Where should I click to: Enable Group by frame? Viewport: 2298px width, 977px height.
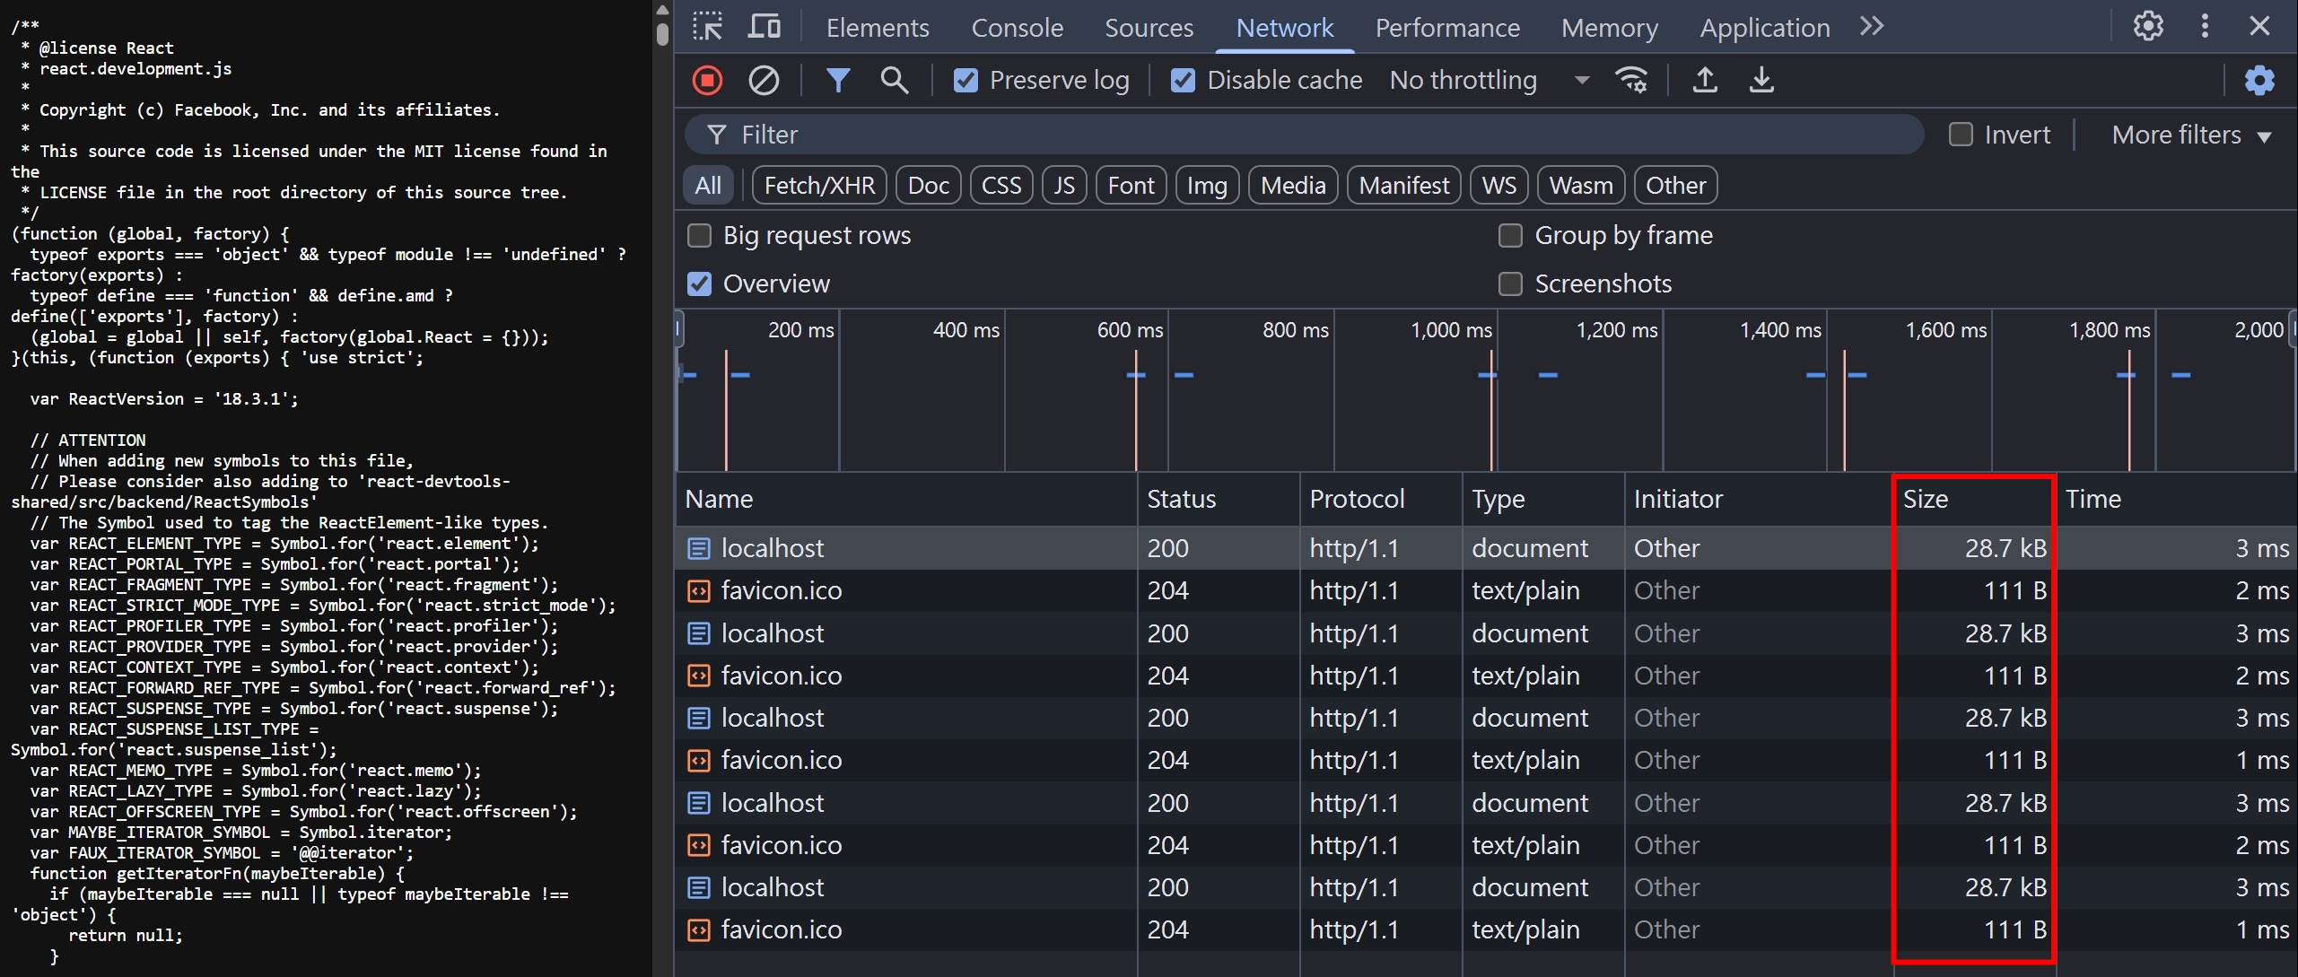tap(1510, 235)
